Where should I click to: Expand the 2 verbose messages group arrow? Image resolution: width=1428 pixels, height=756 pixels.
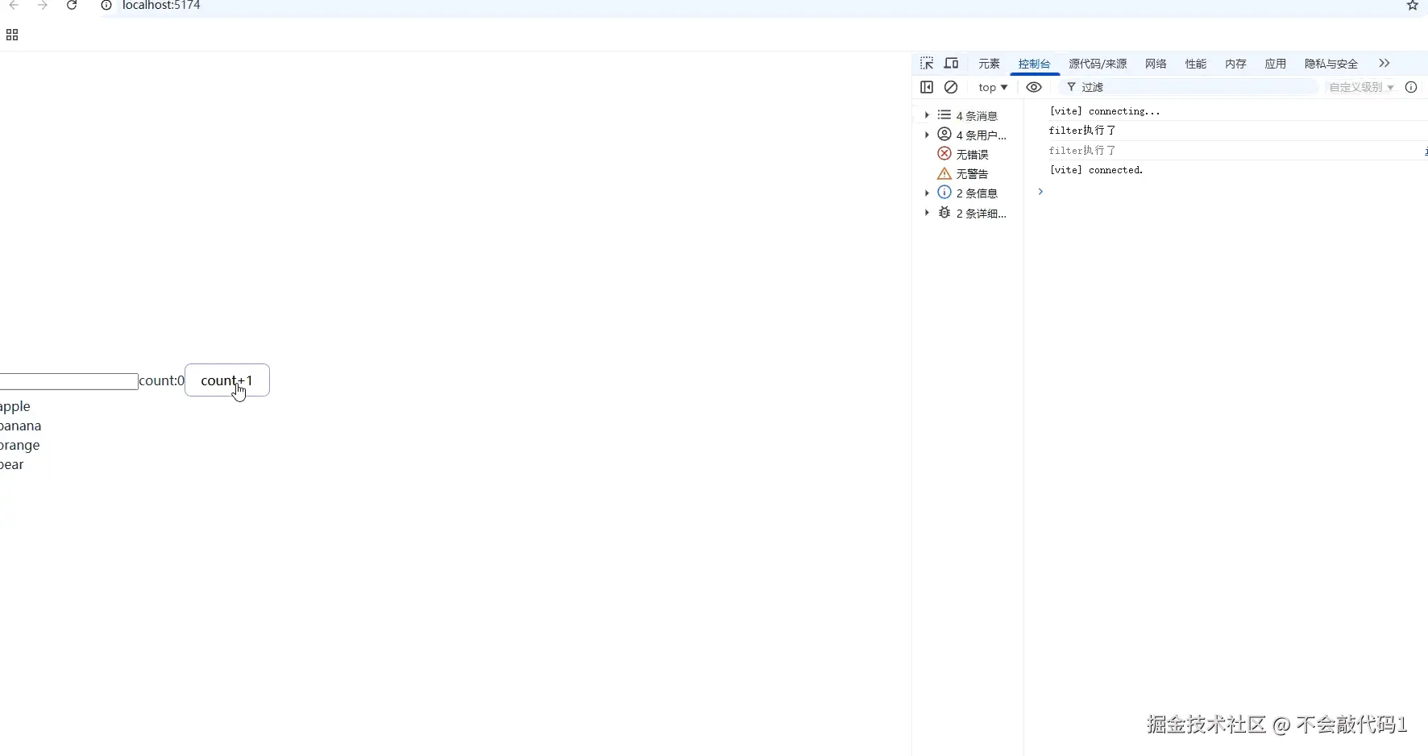927,213
